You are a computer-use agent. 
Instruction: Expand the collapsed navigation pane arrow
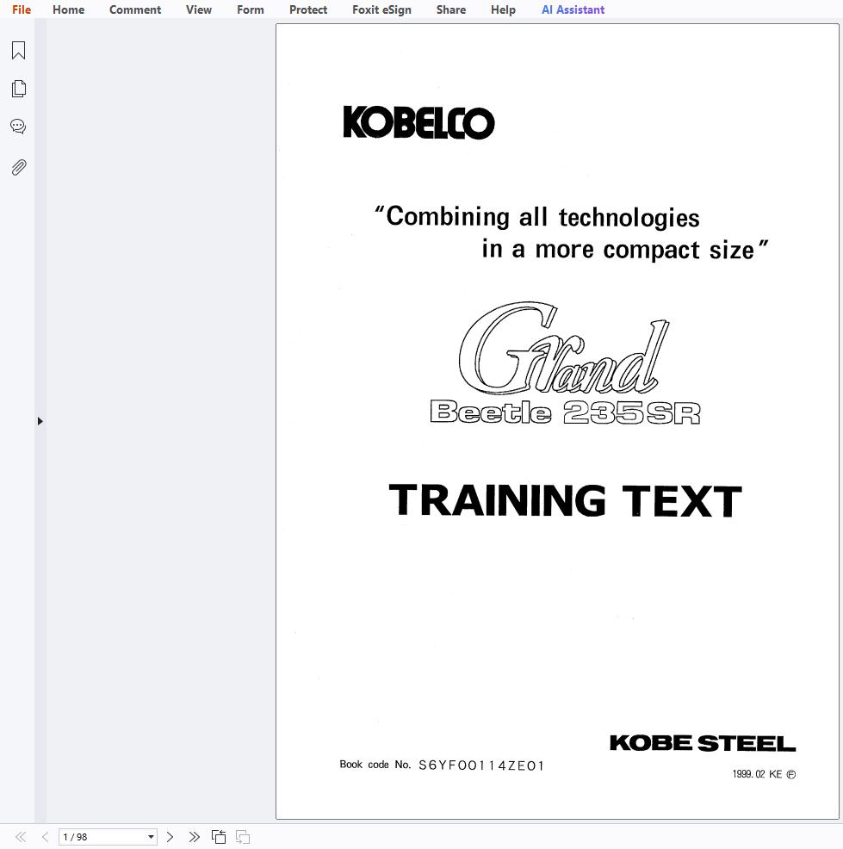(40, 421)
